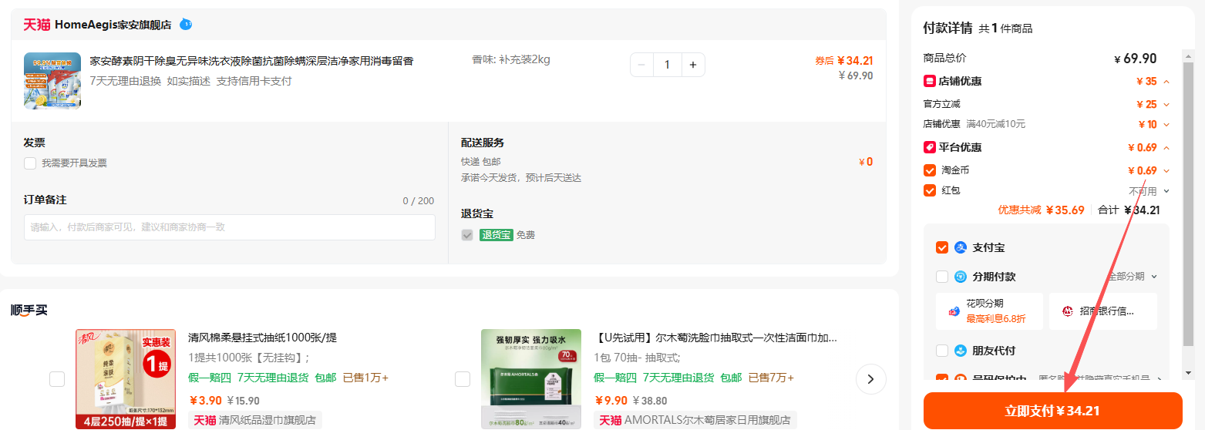
Task: Toggle the 支付宝 payment checkbox
Action: tap(942, 247)
